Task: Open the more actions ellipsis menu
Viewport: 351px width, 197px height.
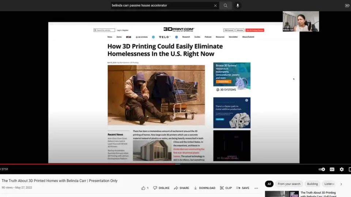Action: click(x=256, y=188)
